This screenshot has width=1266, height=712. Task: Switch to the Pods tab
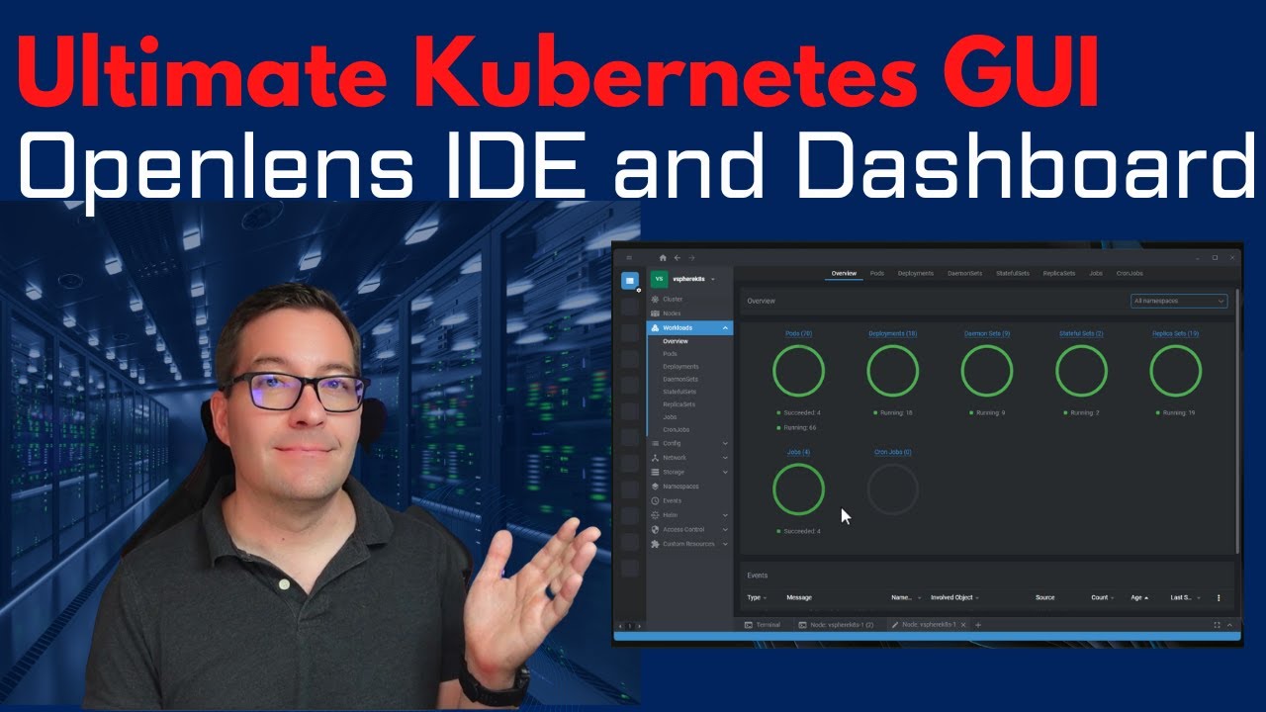click(877, 273)
